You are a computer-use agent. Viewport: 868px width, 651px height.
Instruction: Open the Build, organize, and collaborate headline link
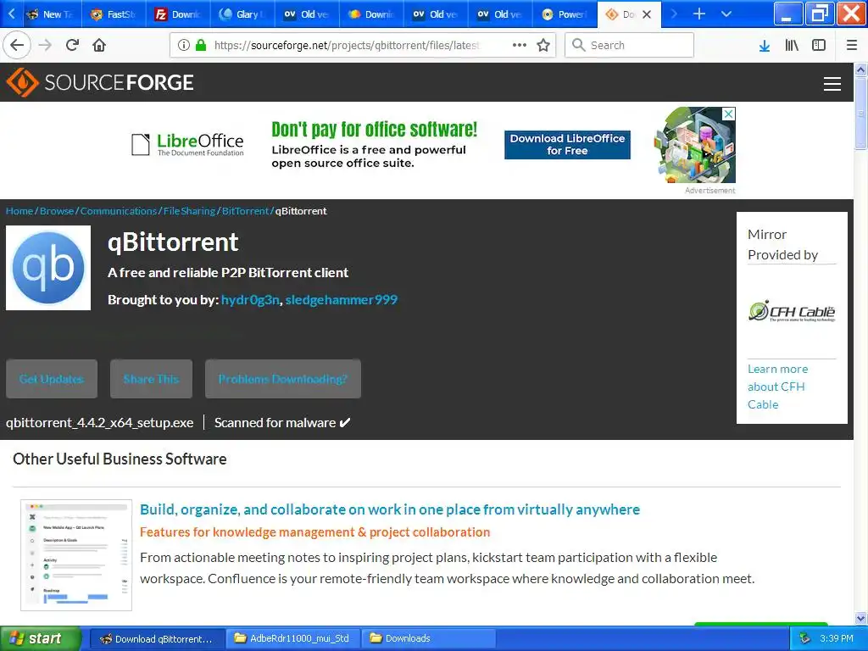tap(390, 509)
